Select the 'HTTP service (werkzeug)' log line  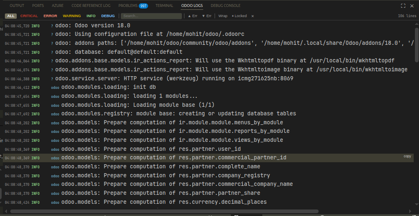[208, 79]
